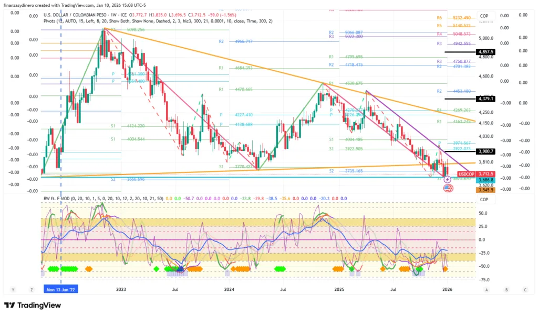Click the B scale icon at bottom right
The image size is (538, 316).
coord(506,289)
